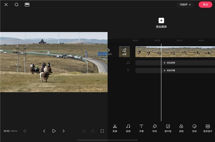
Task: Open the search magnifier icon
Action: (x=17, y=5)
